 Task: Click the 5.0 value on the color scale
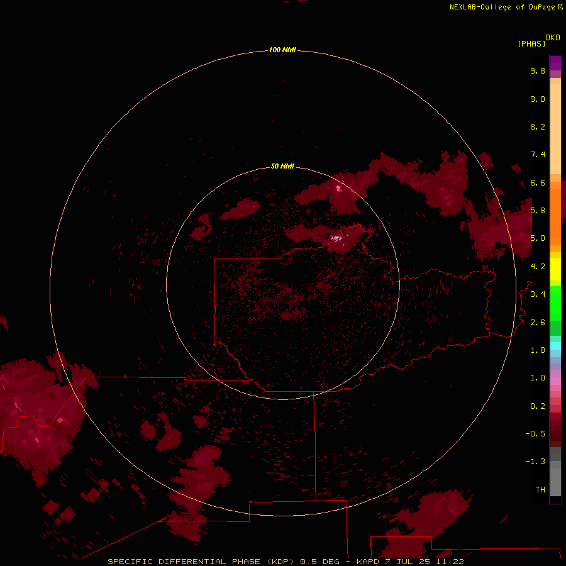[x=538, y=238]
